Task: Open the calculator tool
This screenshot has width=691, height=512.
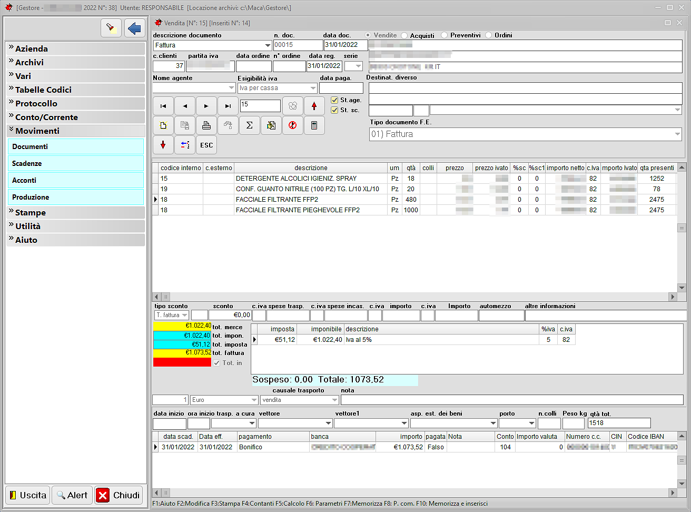Action: coord(314,125)
